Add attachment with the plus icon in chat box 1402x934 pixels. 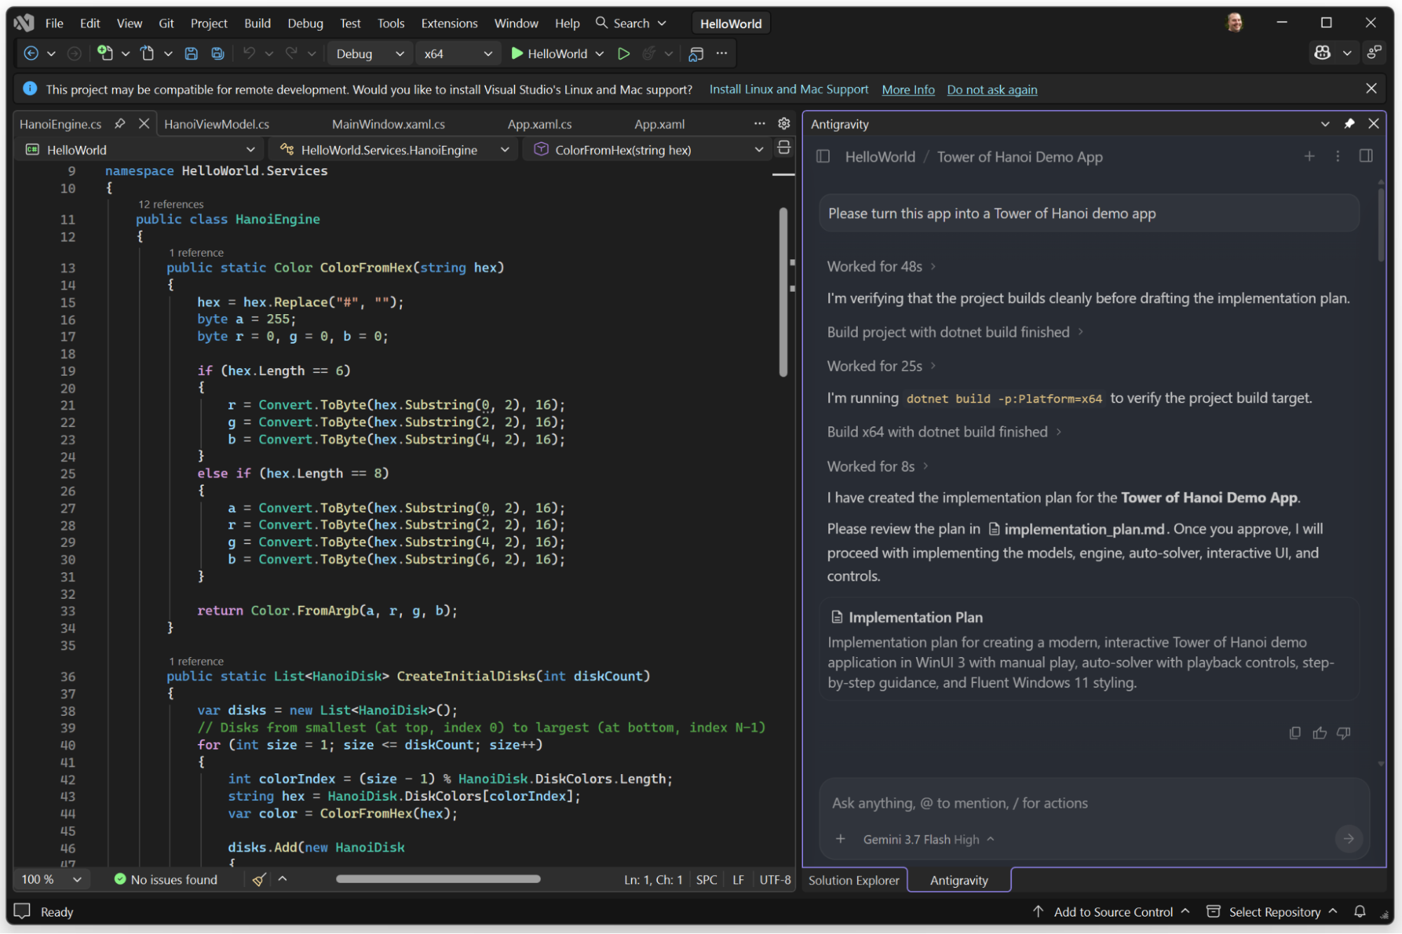[841, 839]
